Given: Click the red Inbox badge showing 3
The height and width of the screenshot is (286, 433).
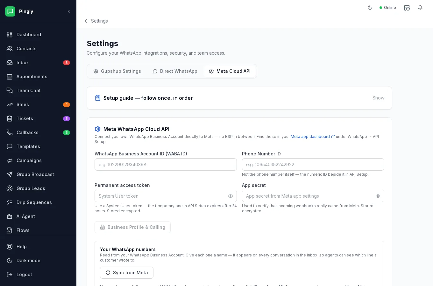Looking at the screenshot, I should (x=67, y=63).
